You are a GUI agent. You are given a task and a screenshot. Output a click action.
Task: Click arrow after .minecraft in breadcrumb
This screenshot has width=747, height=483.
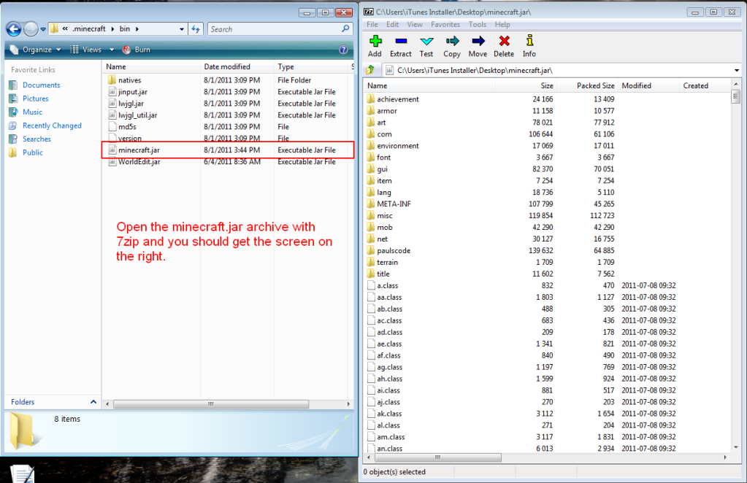[113, 29]
